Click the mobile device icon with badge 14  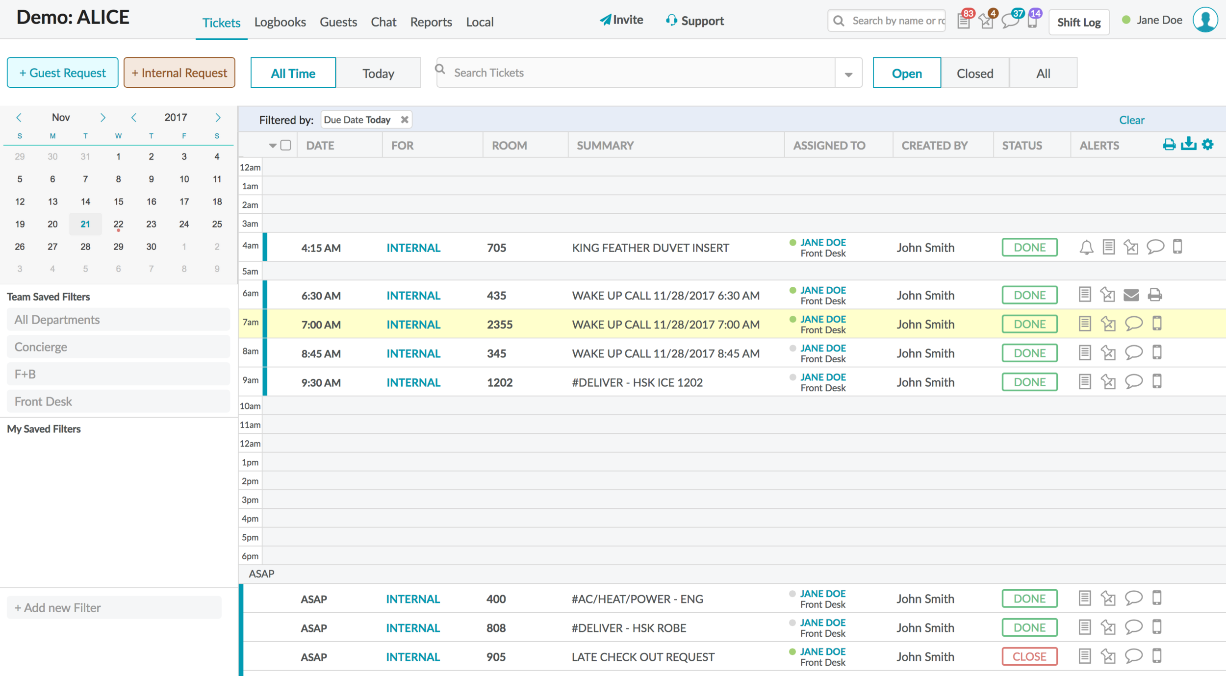[x=1032, y=21]
